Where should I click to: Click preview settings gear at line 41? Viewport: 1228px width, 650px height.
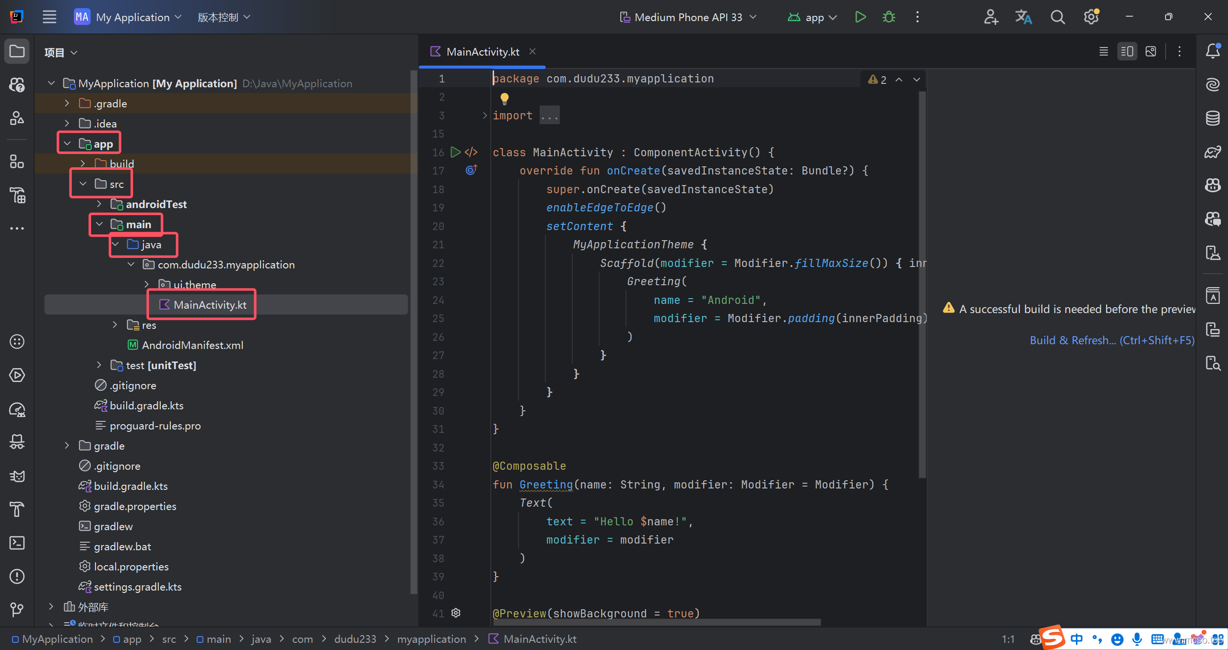[456, 613]
